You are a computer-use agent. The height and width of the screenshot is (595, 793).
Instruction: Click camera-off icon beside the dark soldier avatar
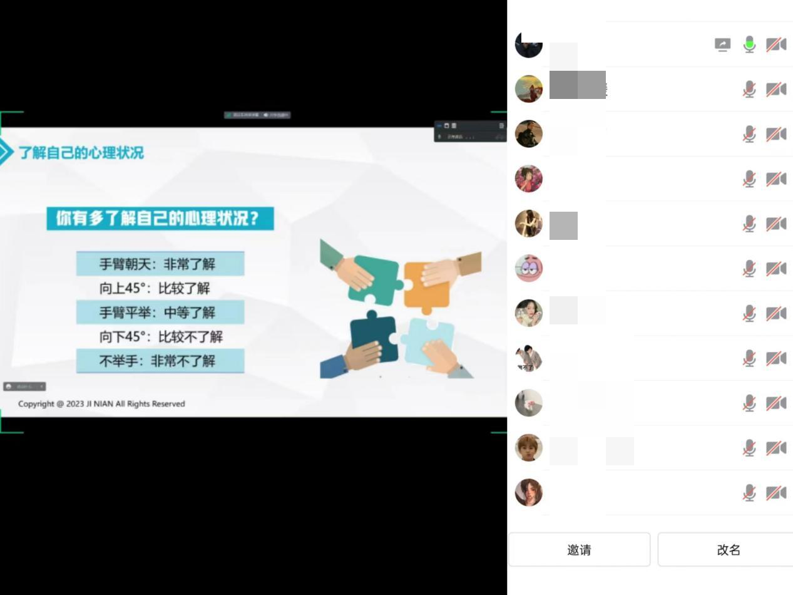[776, 135]
